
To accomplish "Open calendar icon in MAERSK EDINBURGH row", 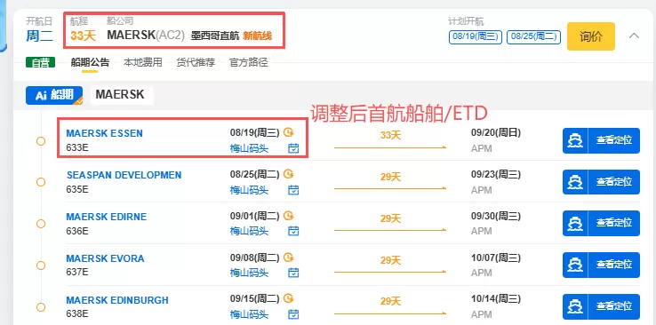I will click(293, 314).
